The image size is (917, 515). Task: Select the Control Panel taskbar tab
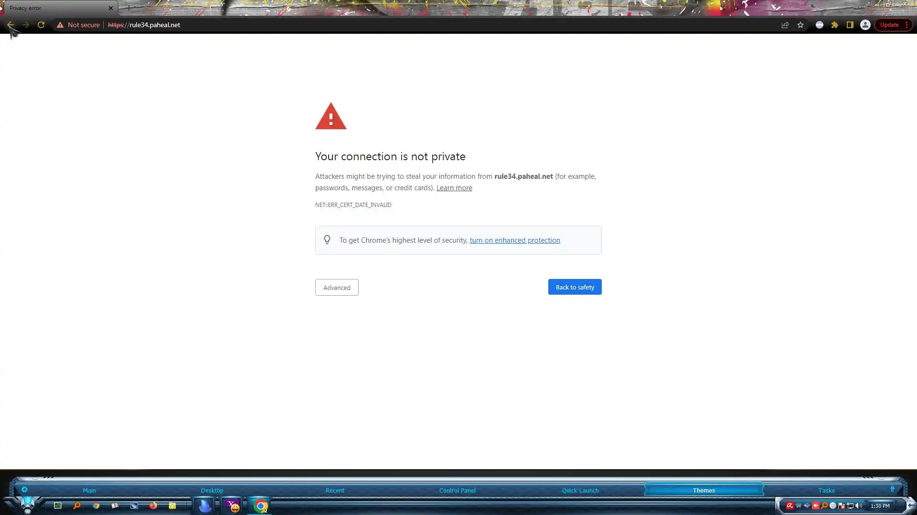(x=457, y=490)
